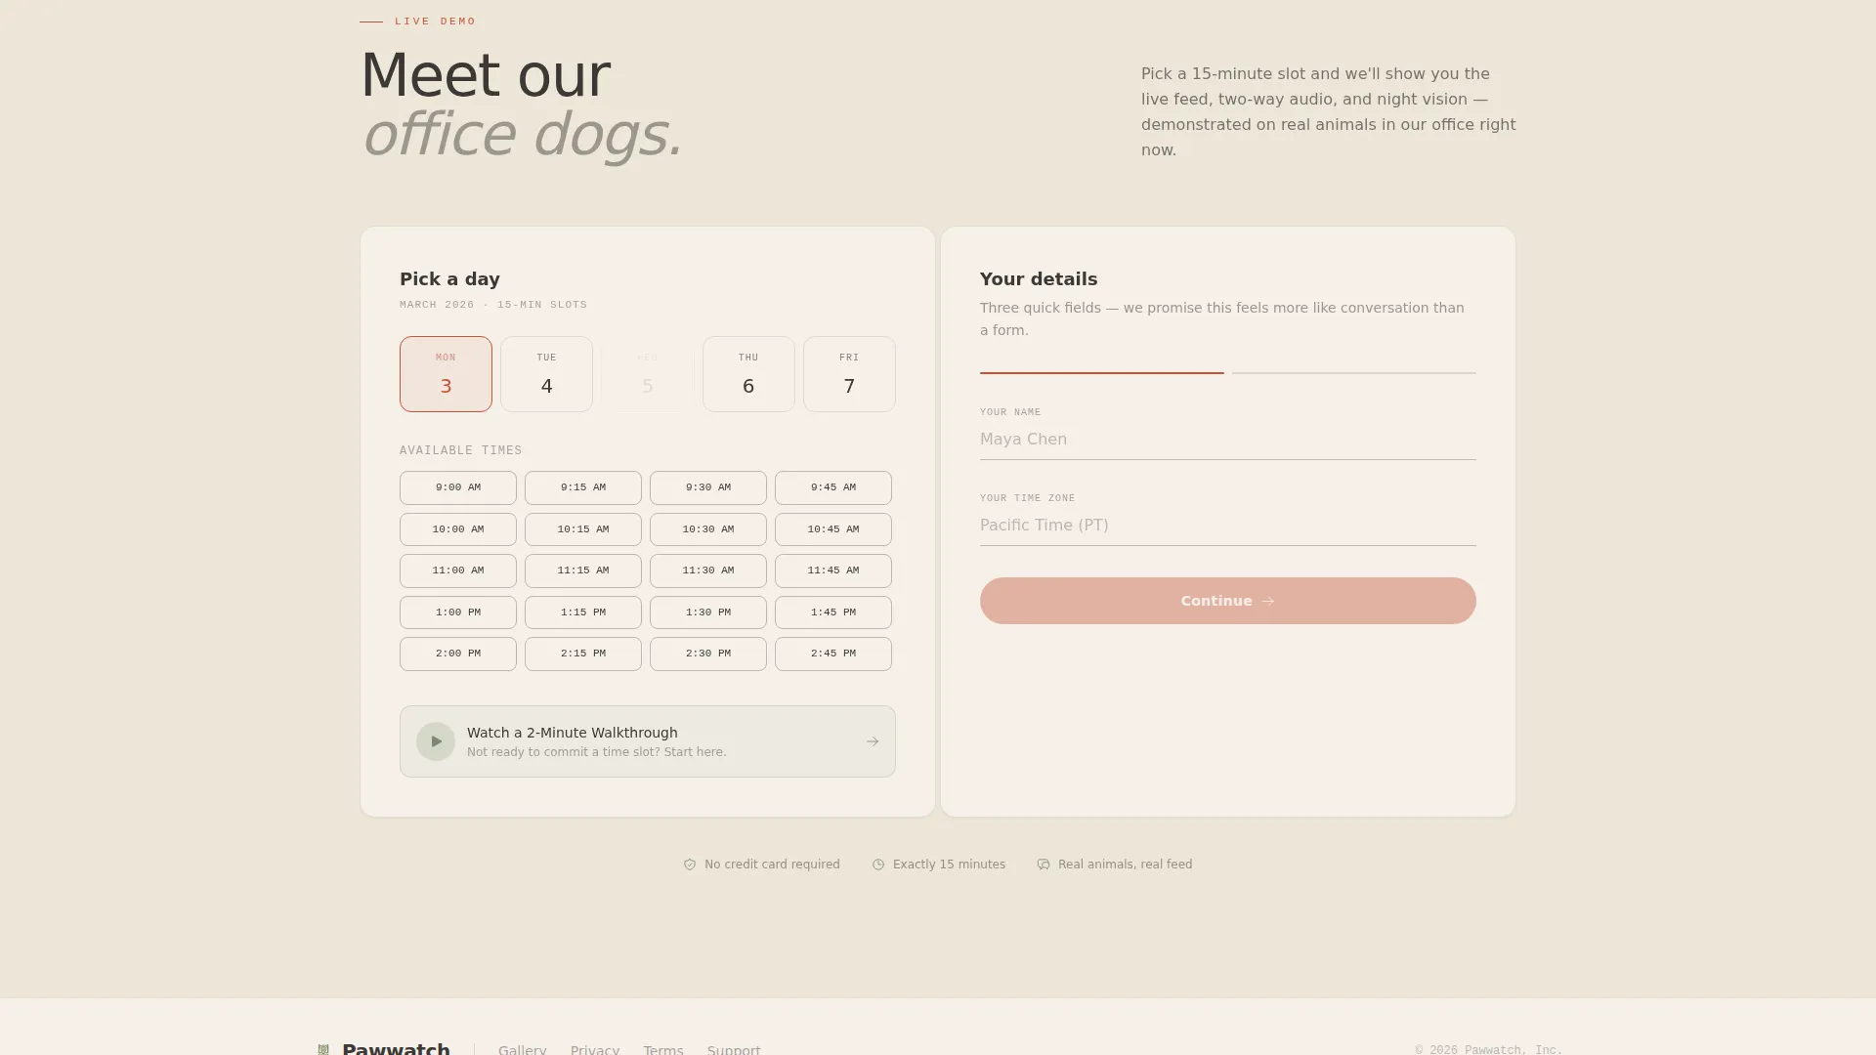Click the clock icon beside Exactly 15 minutes
The image size is (1876, 1055).
tap(878, 865)
